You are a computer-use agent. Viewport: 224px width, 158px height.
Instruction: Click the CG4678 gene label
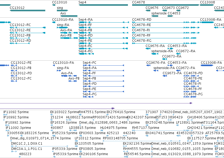point(138,2)
